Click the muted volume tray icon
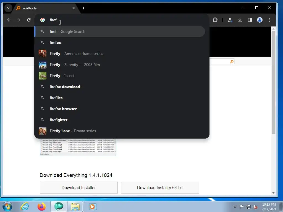 [x=255, y=207]
